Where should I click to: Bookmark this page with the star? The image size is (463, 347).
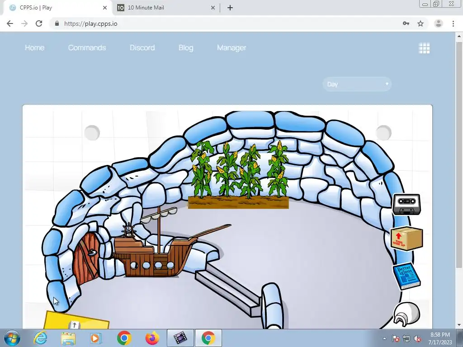pyautogui.click(x=420, y=23)
